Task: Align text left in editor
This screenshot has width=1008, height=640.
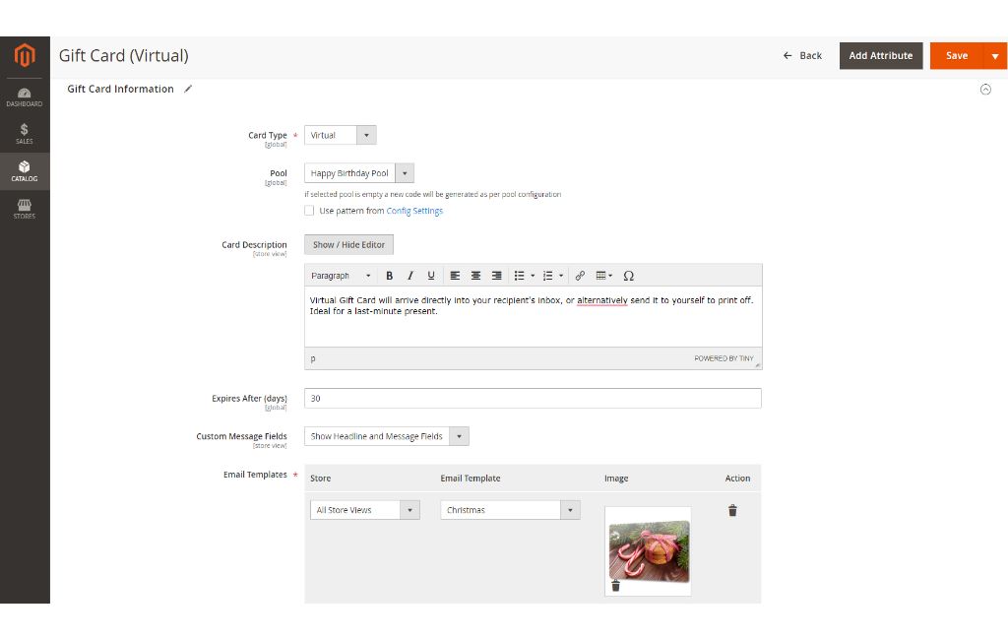Action: point(455,276)
